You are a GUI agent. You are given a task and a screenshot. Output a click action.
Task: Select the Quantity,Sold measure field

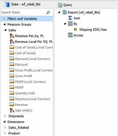coord(25,93)
